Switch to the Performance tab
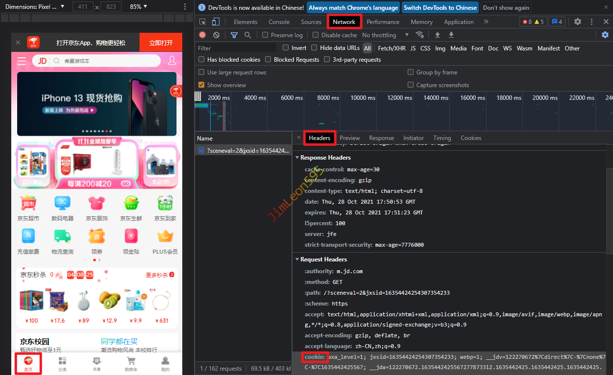Screen dimensions: 613x375 pyautogui.click(x=383, y=22)
